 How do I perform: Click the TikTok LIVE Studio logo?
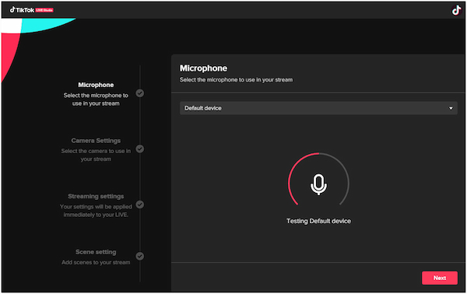point(31,10)
